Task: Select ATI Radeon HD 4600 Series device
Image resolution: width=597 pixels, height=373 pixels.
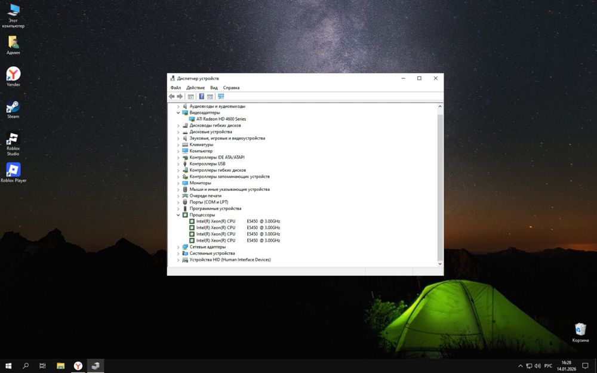Action: point(221,119)
